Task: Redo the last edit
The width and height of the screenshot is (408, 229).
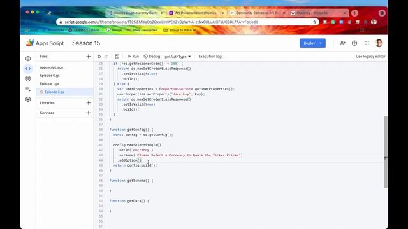Action: [106, 57]
